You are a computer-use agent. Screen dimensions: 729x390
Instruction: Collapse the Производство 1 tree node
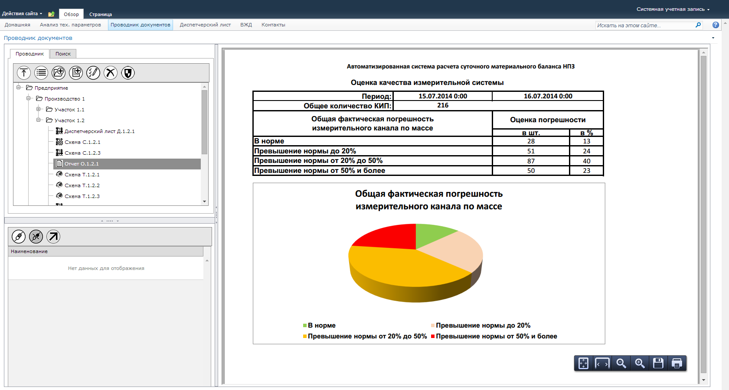(x=29, y=98)
